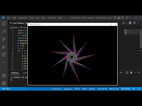
Task: Select the 3.8.3 64-bit interpreter
Action: click(x=102, y=89)
